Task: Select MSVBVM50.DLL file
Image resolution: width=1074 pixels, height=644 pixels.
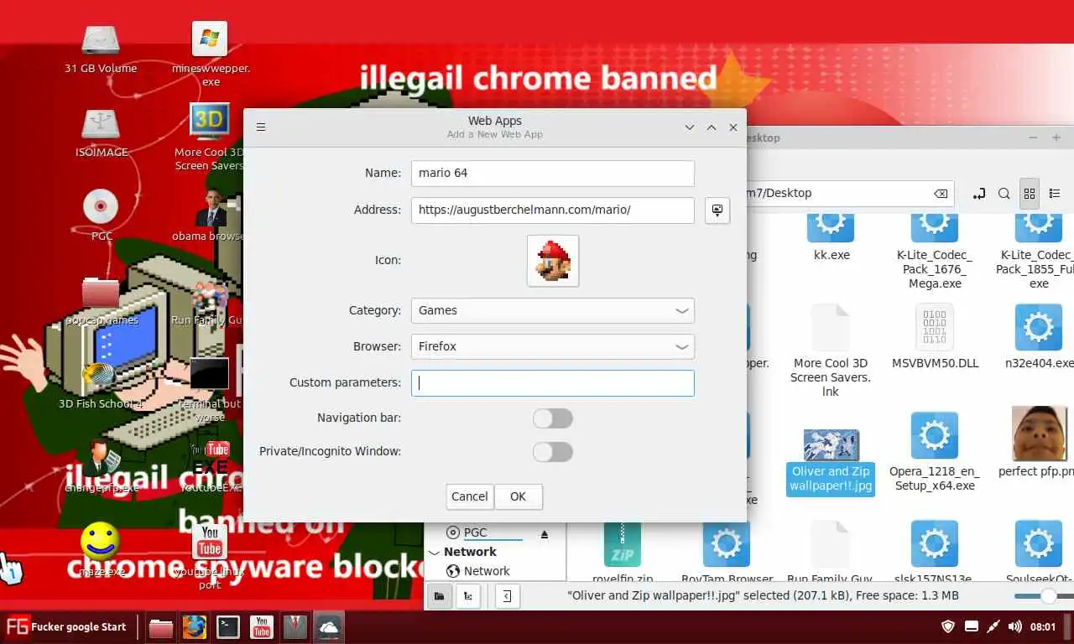Action: coord(935,335)
